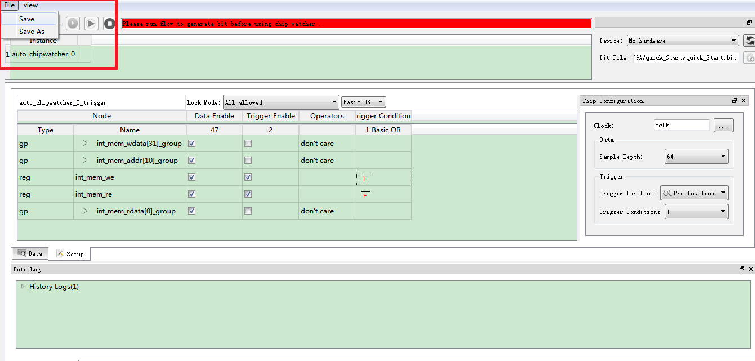Float the Data Log panel

tap(742, 269)
